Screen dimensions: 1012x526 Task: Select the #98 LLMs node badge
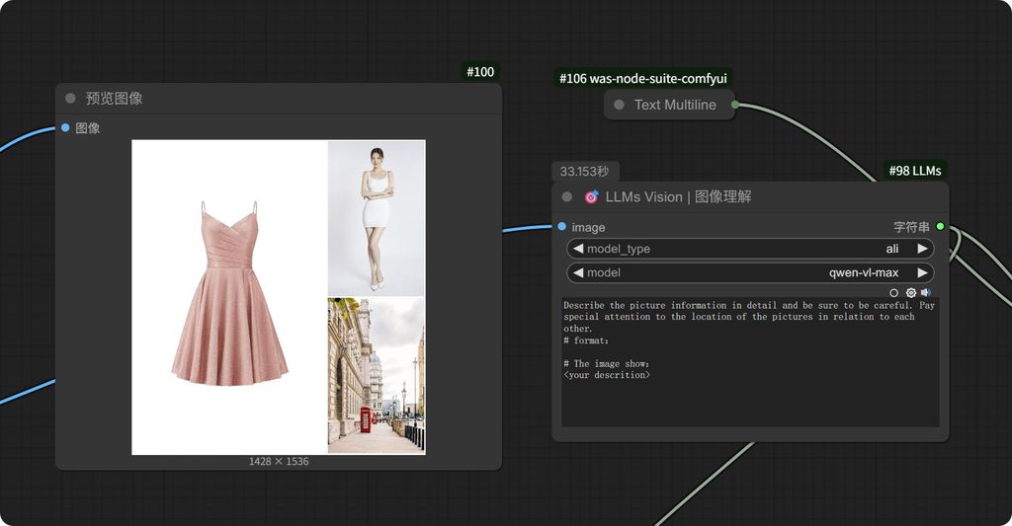(x=914, y=171)
